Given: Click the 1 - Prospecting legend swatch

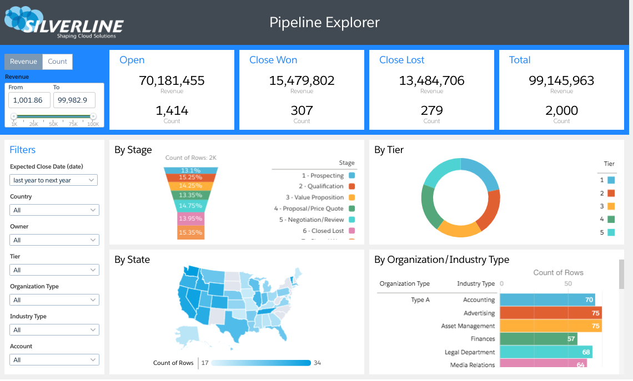Looking at the screenshot, I should [x=351, y=175].
